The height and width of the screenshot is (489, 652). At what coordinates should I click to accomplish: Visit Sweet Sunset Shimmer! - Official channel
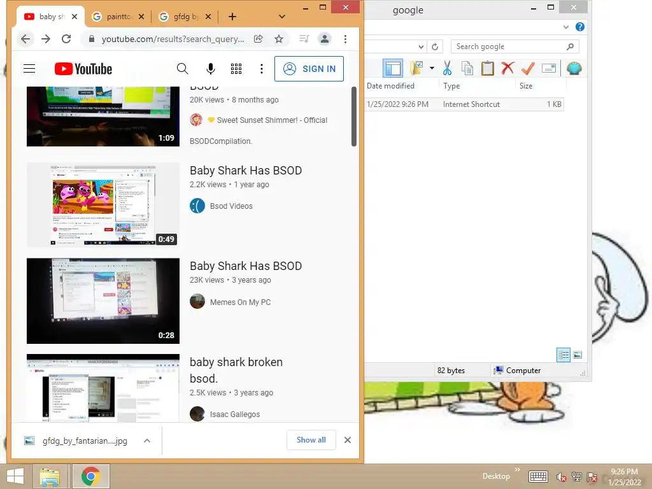272,120
